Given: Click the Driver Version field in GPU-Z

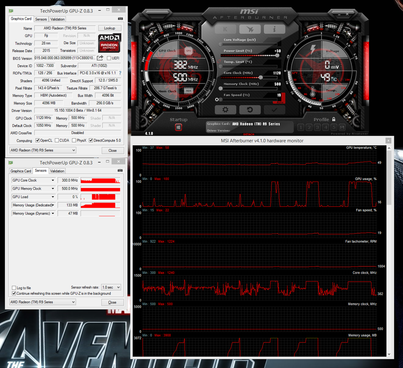Looking at the screenshot, I should (78, 110).
